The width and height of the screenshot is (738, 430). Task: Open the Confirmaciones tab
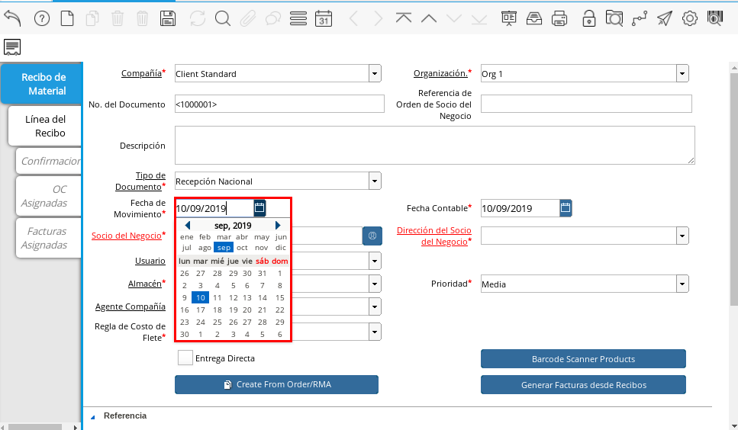coord(49,161)
